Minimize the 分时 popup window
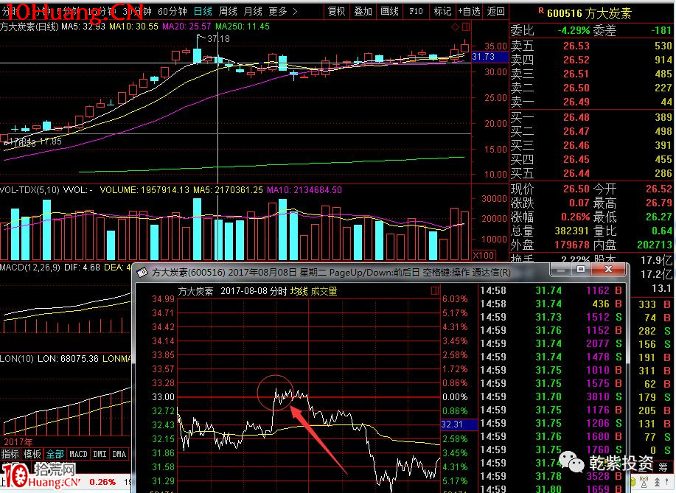The image size is (676, 493). [x=560, y=270]
